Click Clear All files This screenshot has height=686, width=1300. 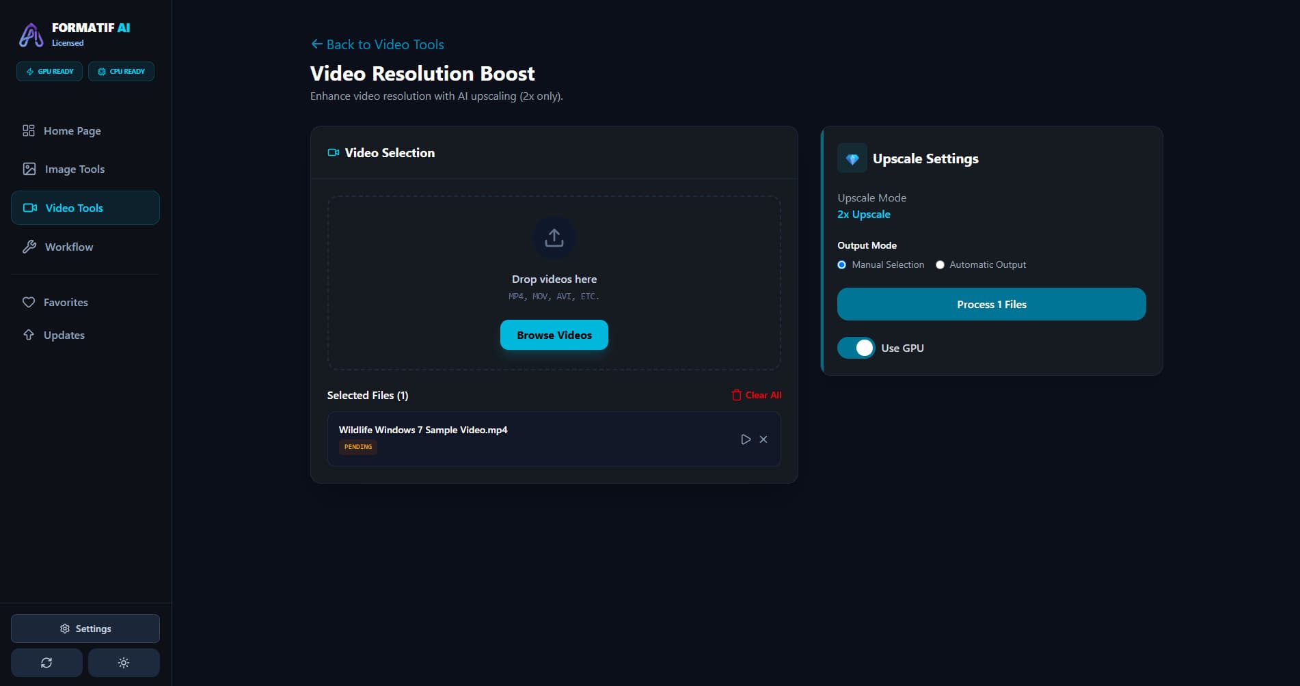pos(757,395)
